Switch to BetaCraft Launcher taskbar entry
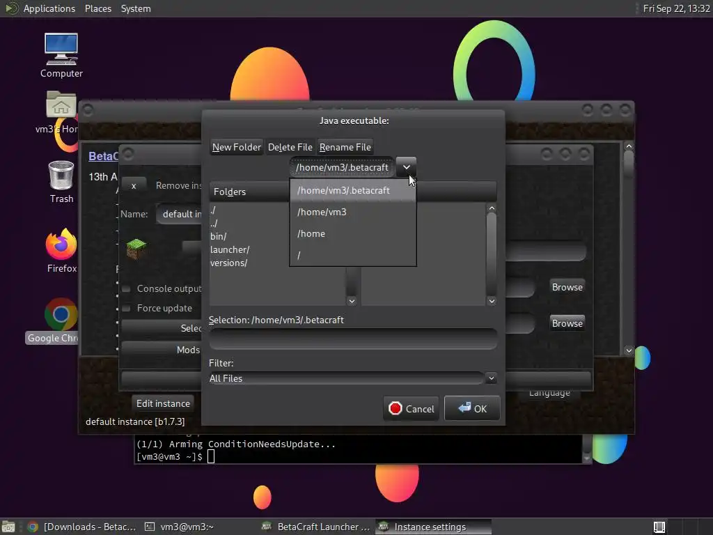 point(317,527)
